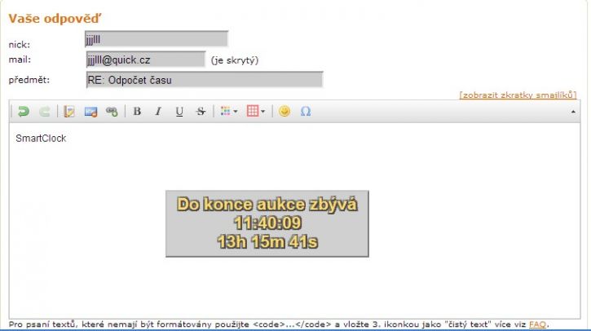This screenshot has height=331, width=591.
Task: Click the undo arrow in editor toolbar
Action: click(x=24, y=112)
